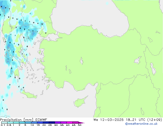Click the '0.1' legend scale number
163x126 pixels.
(x=3, y=125)
